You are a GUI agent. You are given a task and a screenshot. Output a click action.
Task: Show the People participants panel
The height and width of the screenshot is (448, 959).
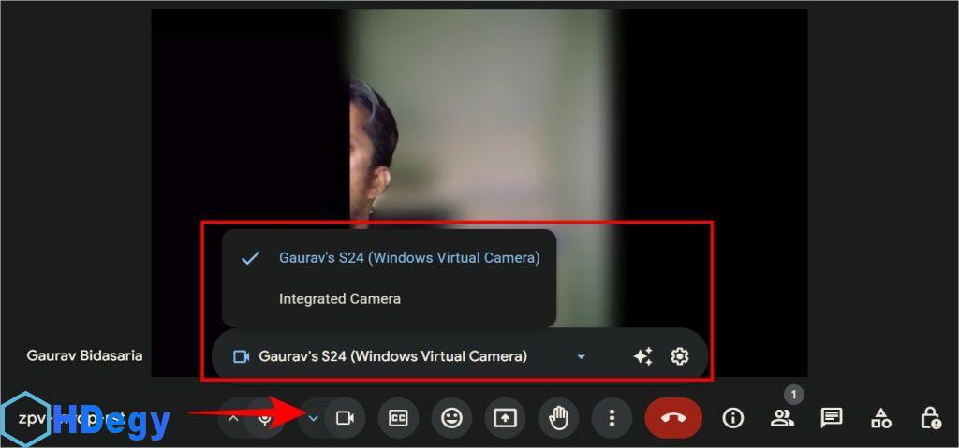coord(781,418)
